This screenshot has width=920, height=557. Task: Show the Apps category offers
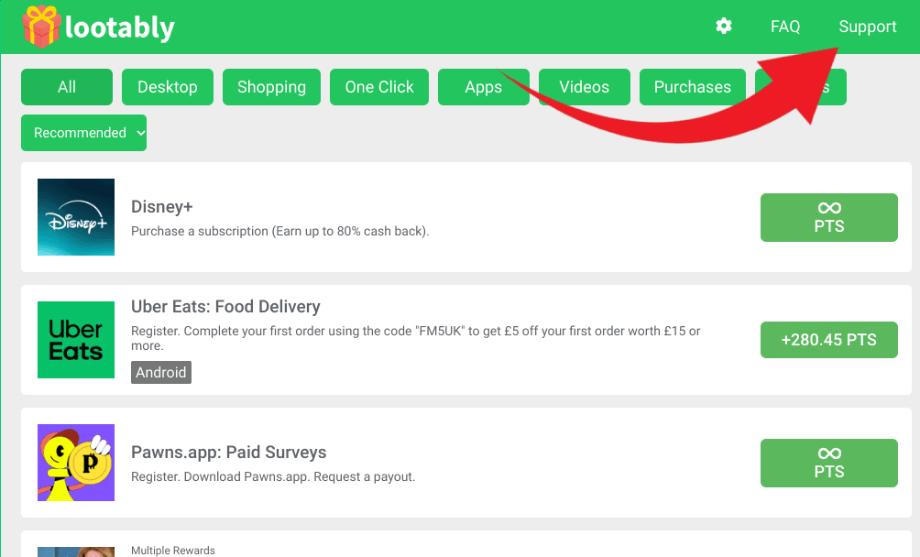pyautogui.click(x=484, y=87)
